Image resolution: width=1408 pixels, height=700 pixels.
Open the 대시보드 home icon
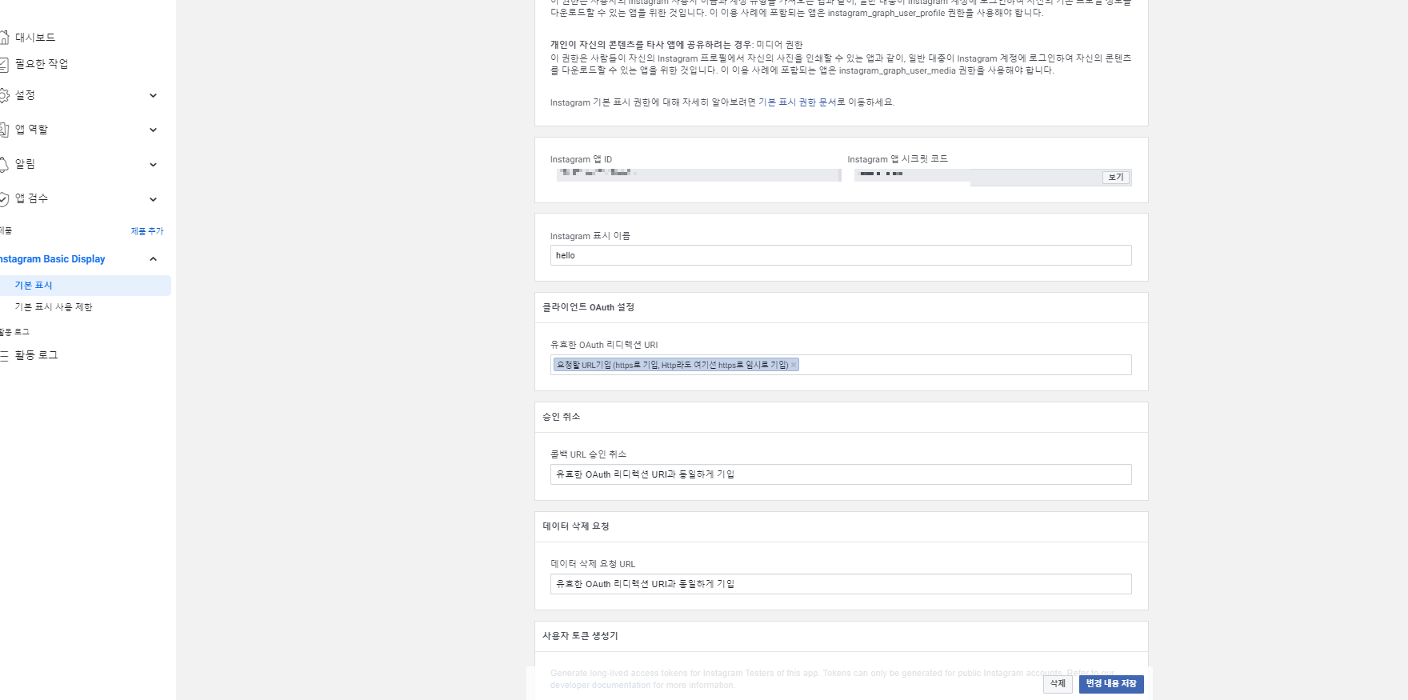point(4,37)
